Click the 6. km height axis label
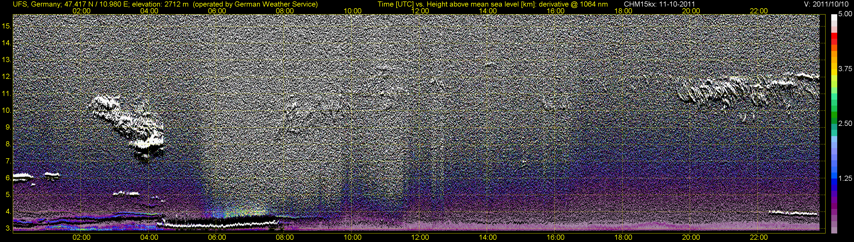The height and width of the screenshot is (242, 854). tap(8, 178)
